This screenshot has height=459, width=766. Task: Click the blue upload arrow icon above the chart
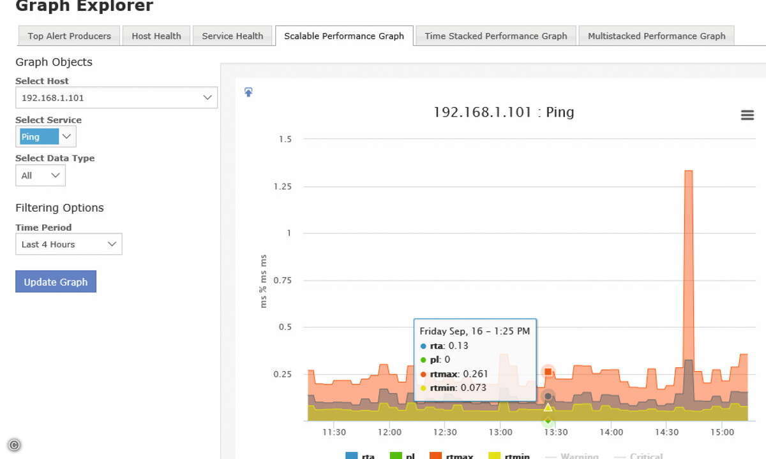click(249, 92)
